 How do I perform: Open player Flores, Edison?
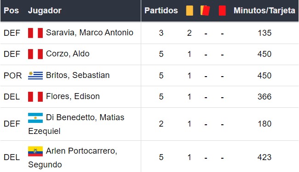tap(73, 96)
